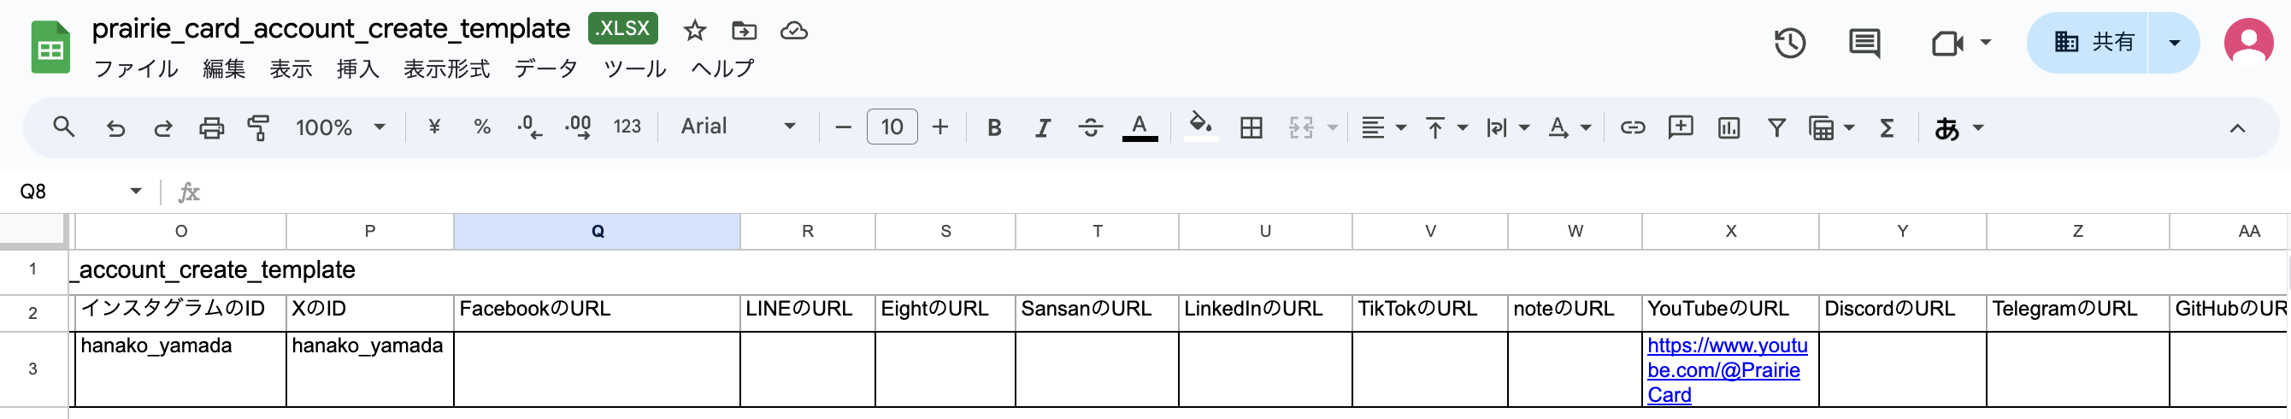Open the YouTube PrairieCard hyperlink
The image size is (2291, 419).
[1725, 369]
